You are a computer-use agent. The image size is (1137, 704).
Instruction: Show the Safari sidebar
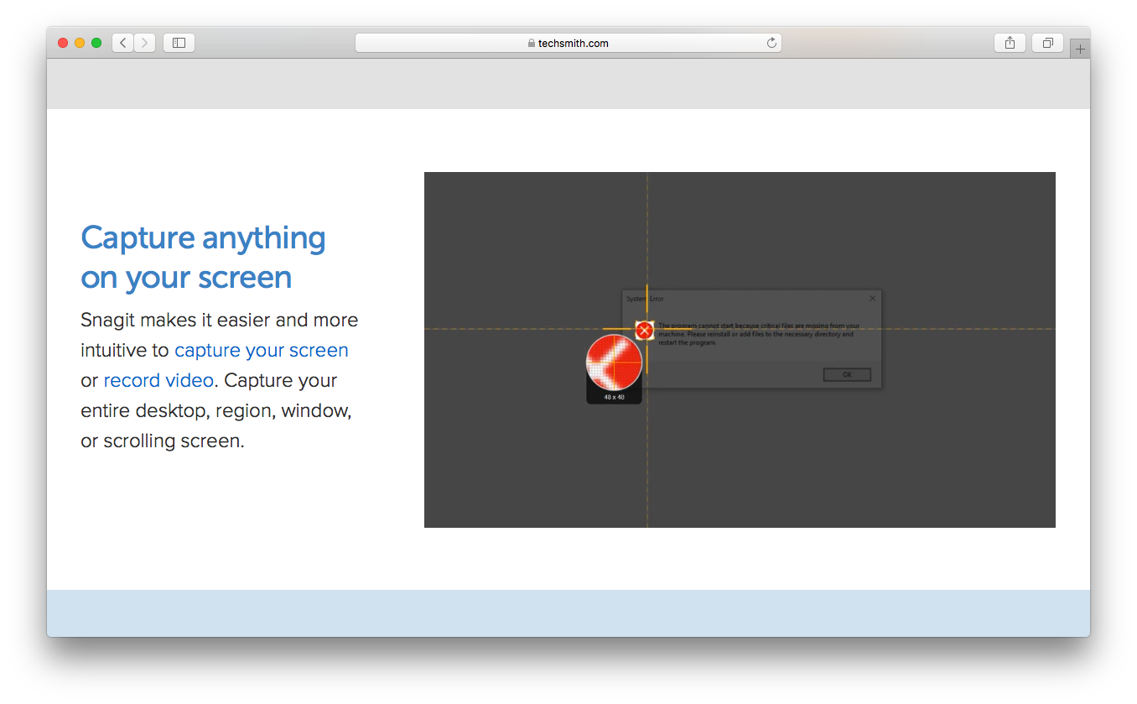pos(179,43)
